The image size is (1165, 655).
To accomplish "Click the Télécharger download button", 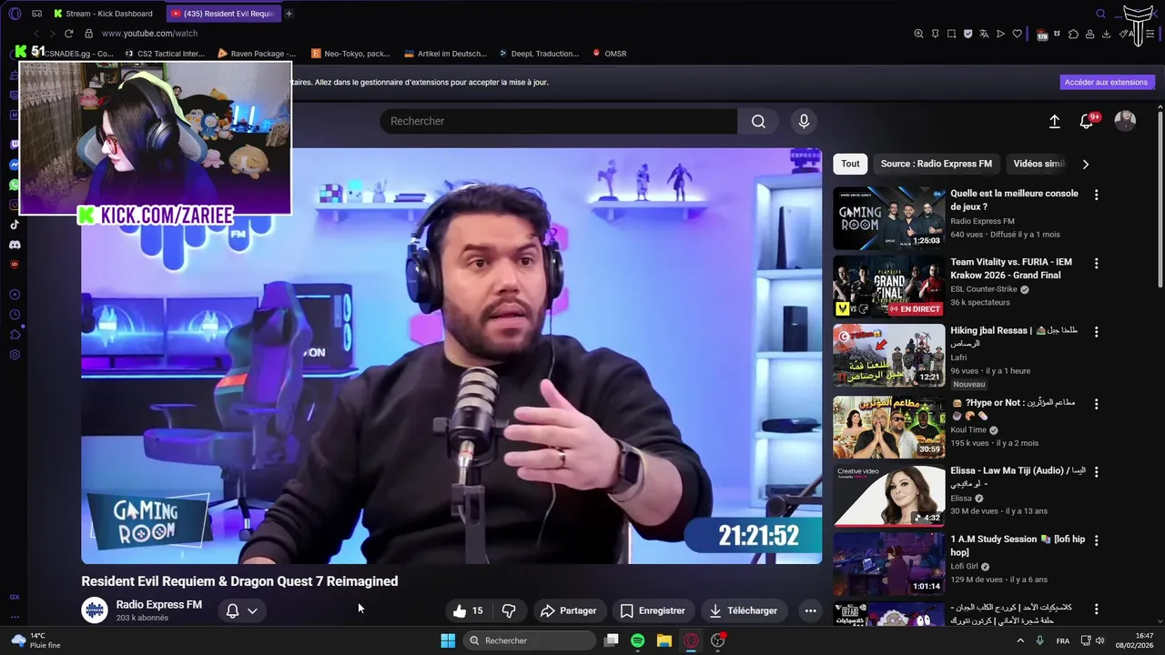I will 744,610.
